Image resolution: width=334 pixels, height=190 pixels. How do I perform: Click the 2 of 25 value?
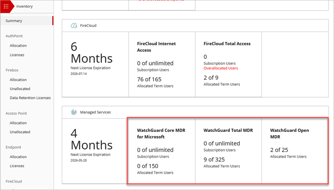pyautogui.click(x=279, y=150)
